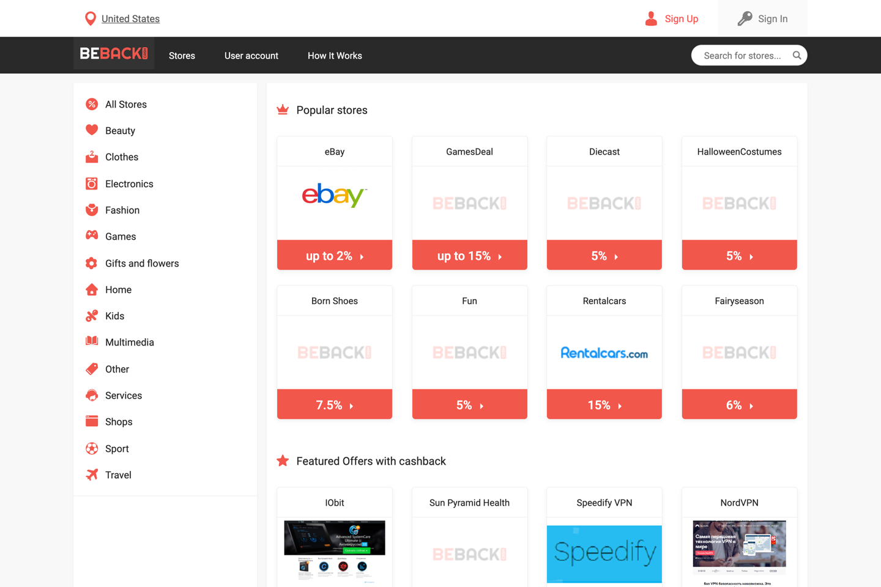
Task: Open the Fairyseason store title
Action: 739,301
